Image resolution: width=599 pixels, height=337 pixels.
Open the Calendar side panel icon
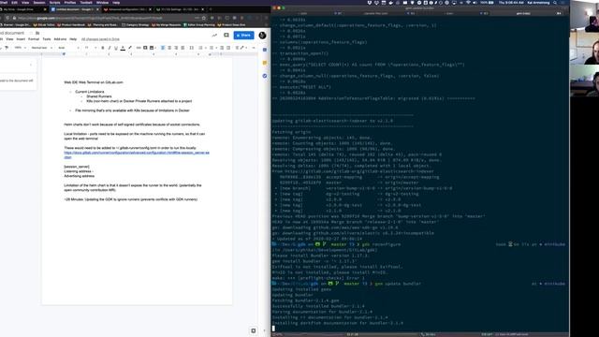coord(265,50)
